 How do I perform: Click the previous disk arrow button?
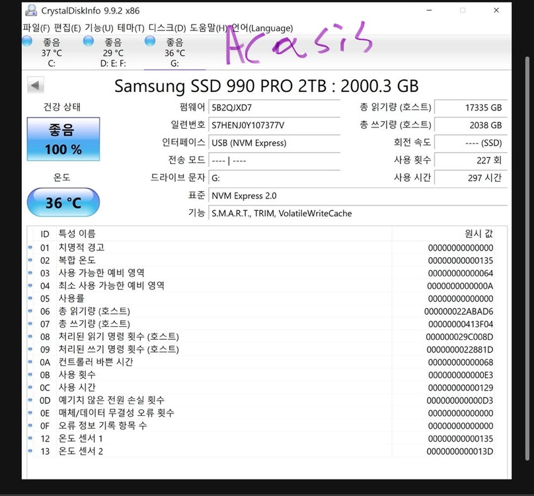tap(36, 85)
